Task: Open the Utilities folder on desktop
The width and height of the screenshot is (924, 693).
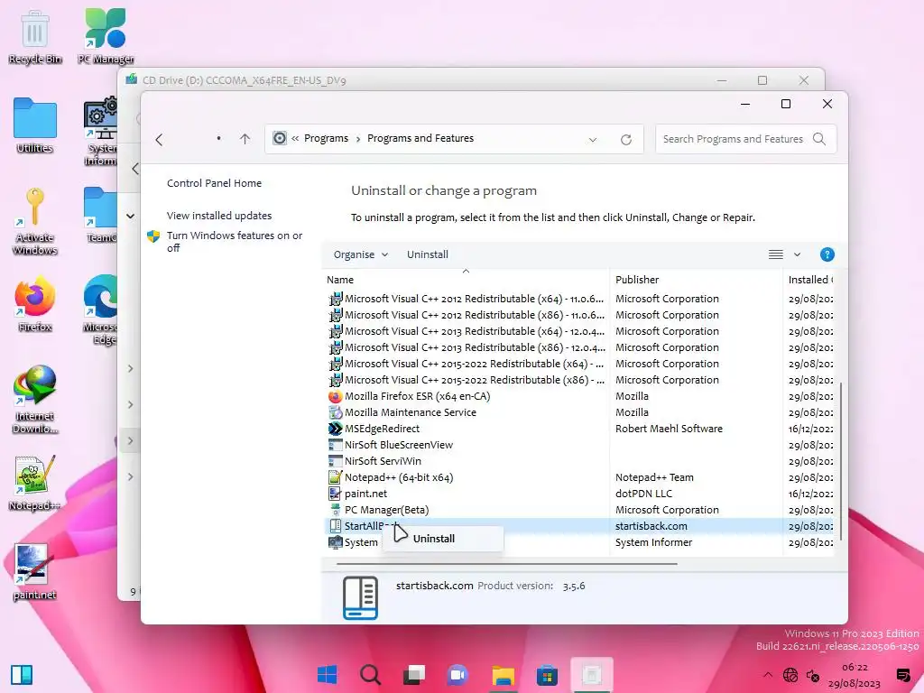Action: pos(35,125)
